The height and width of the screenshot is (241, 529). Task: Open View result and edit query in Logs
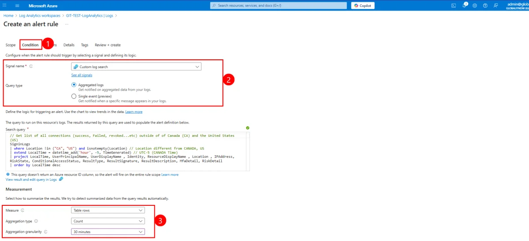point(32,179)
